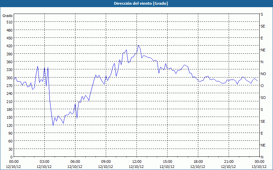Select the 330 degree axis label

pos(10,70)
